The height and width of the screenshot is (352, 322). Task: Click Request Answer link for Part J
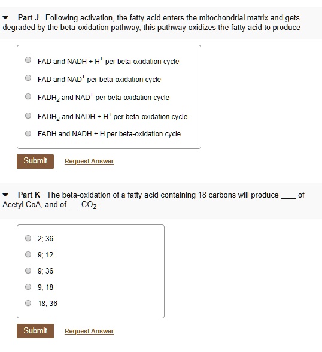click(89, 161)
